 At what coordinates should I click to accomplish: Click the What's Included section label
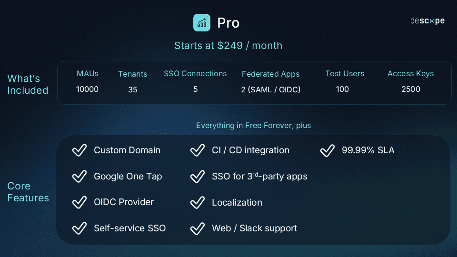point(28,84)
